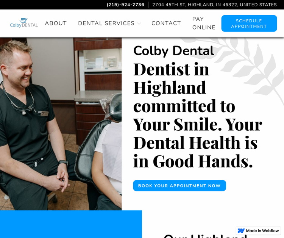Image resolution: width=284 pixels, height=238 pixels.
Task: Go to the Contact page
Action: click(166, 23)
